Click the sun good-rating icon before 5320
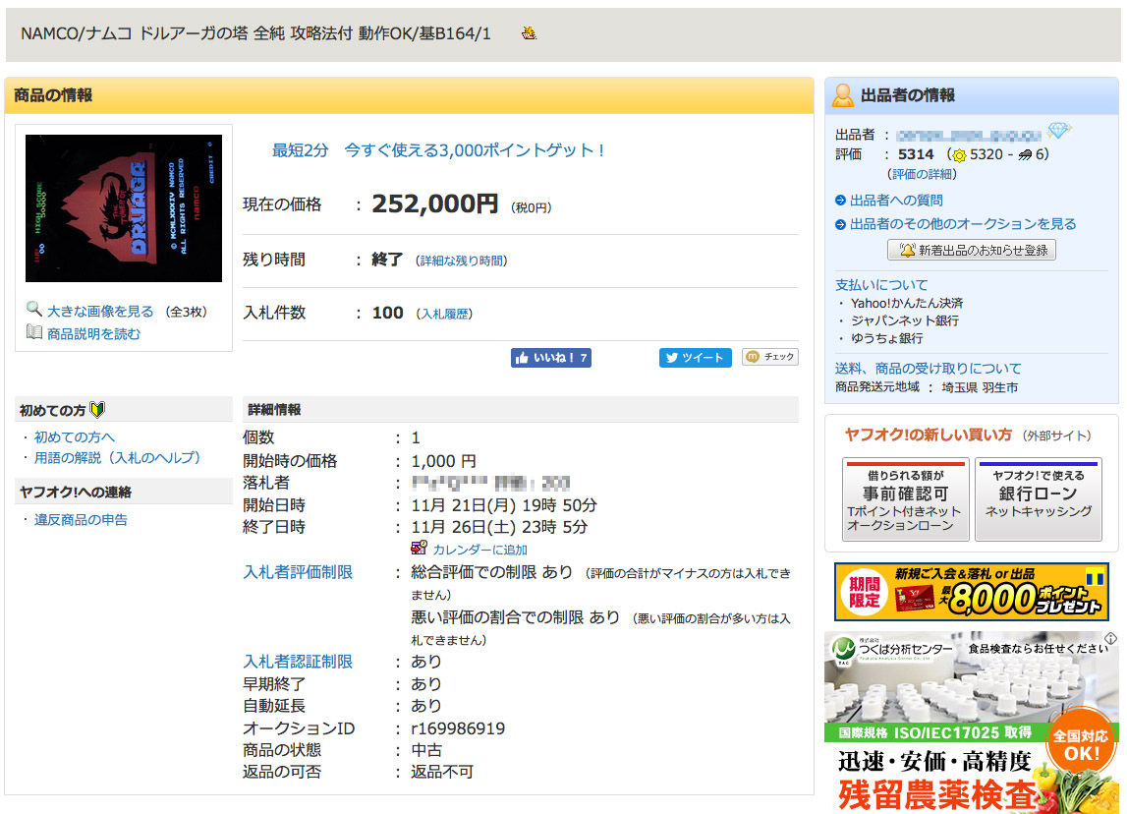 tap(959, 155)
